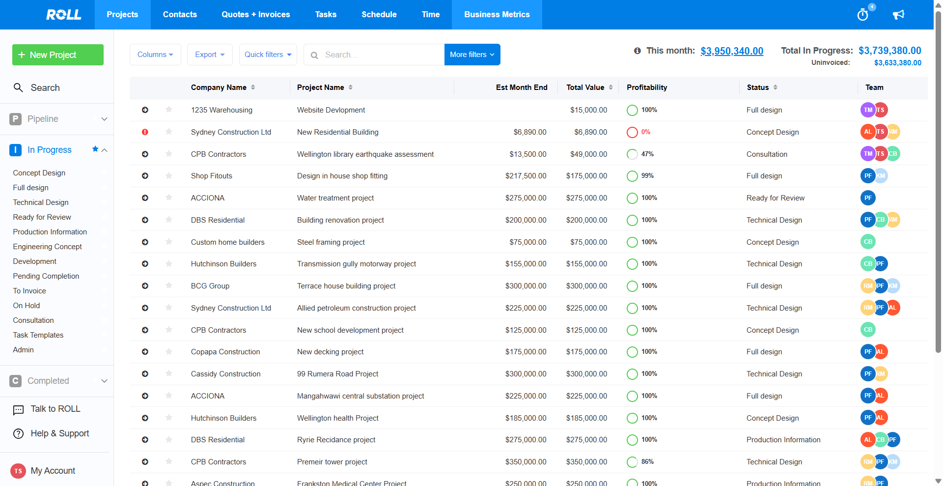
Task: Toggle favorite star on Shop Fitouts row
Action: click(x=169, y=176)
